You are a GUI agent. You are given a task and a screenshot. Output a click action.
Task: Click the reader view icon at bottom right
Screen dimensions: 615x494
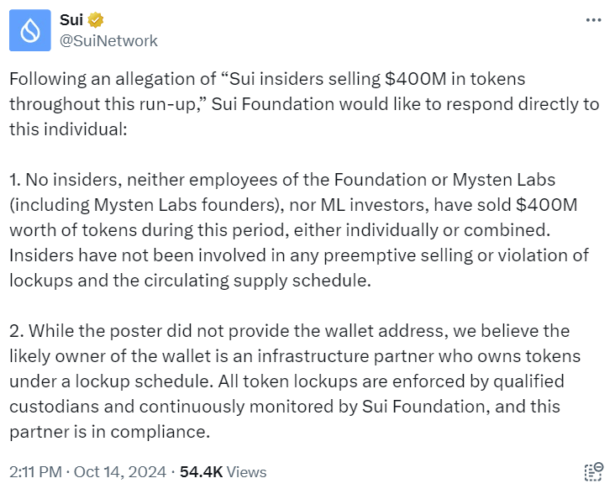click(x=593, y=471)
